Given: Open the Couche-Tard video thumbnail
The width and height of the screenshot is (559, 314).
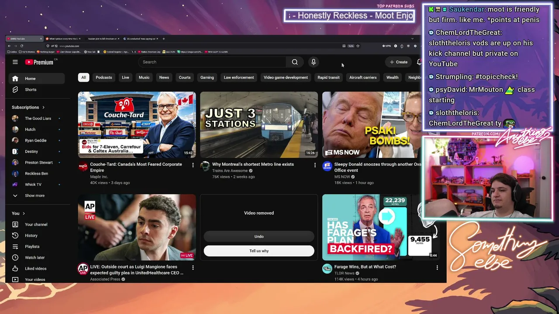Looking at the screenshot, I should point(137,125).
